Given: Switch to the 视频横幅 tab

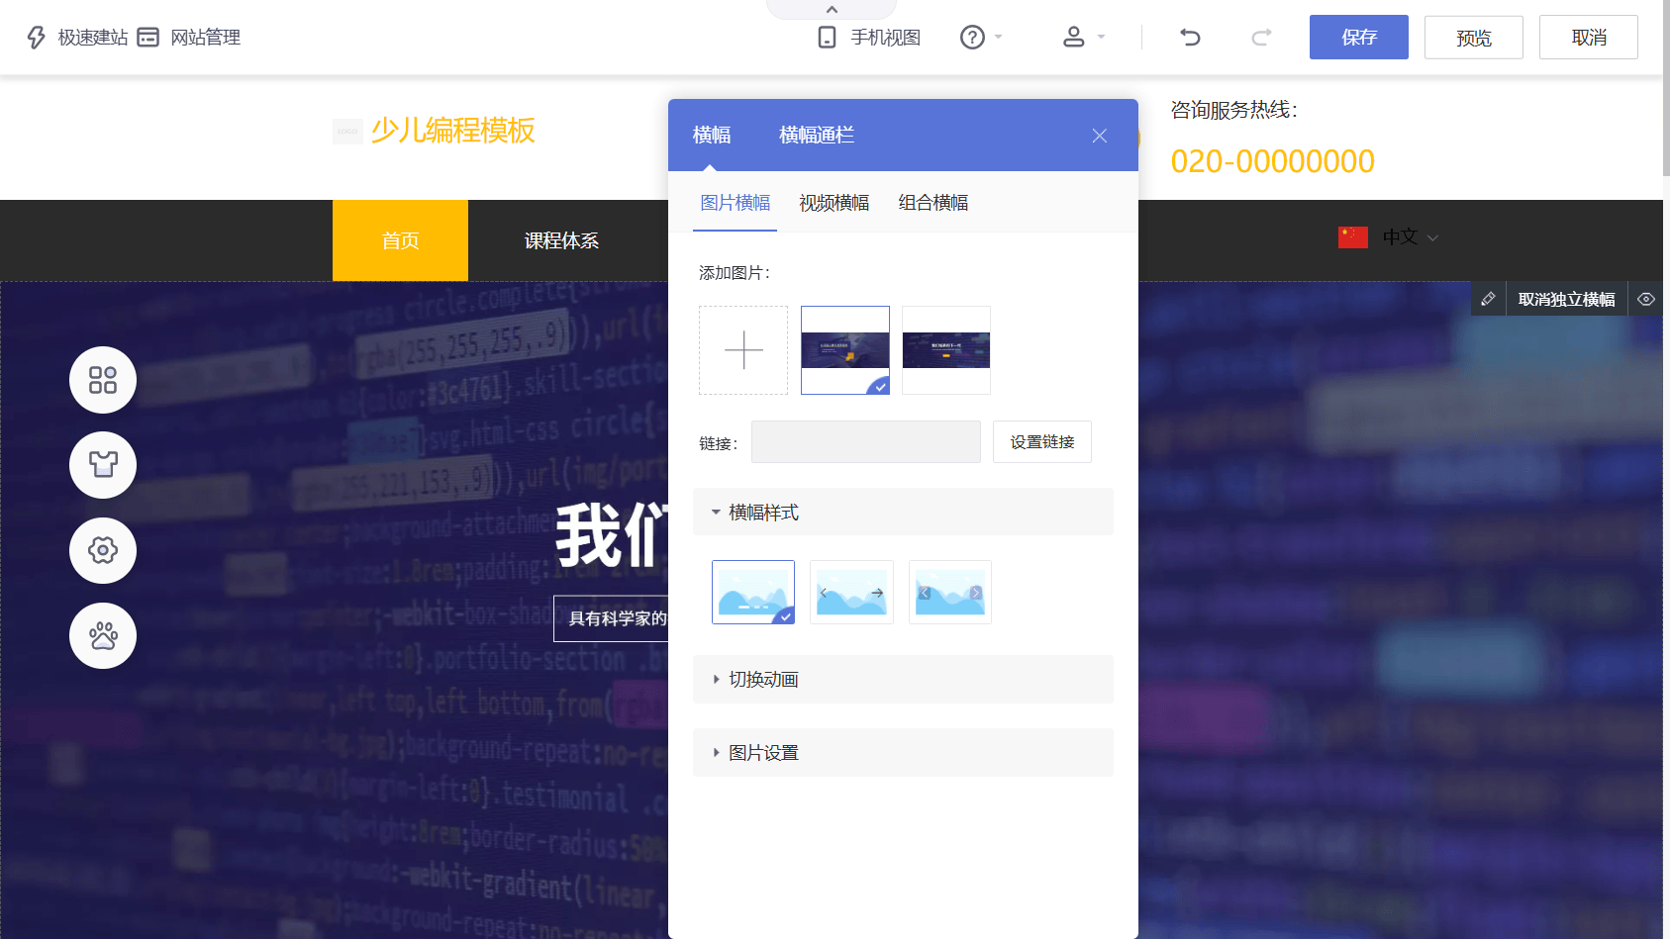Looking at the screenshot, I should tap(834, 202).
